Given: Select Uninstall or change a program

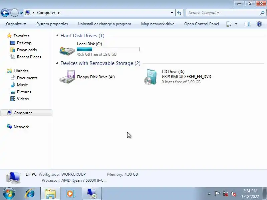Looking at the screenshot, I should pos(104,24).
